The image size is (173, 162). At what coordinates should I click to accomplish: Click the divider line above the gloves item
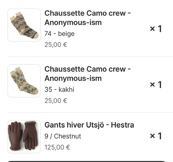(x=90, y=112)
